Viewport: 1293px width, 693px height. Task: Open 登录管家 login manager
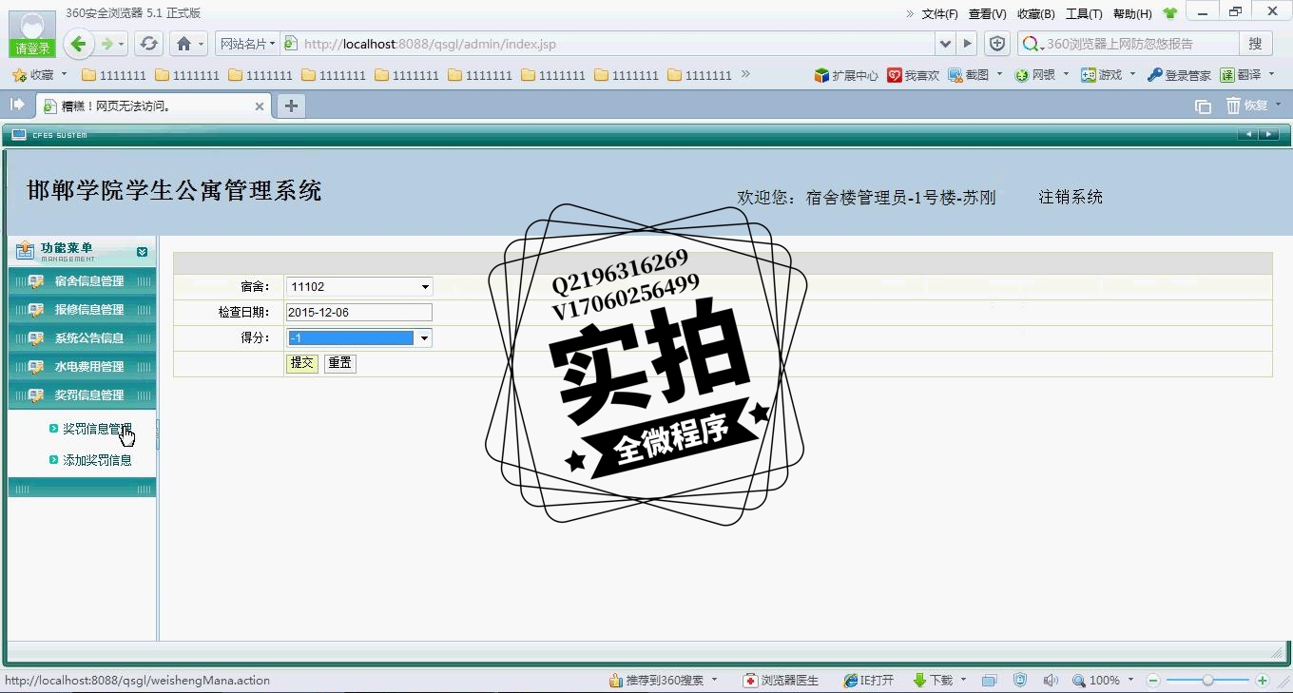pos(1179,75)
